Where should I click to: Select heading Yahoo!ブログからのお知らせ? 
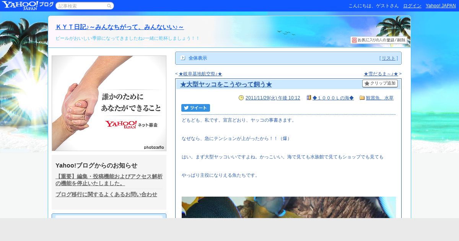click(x=96, y=165)
